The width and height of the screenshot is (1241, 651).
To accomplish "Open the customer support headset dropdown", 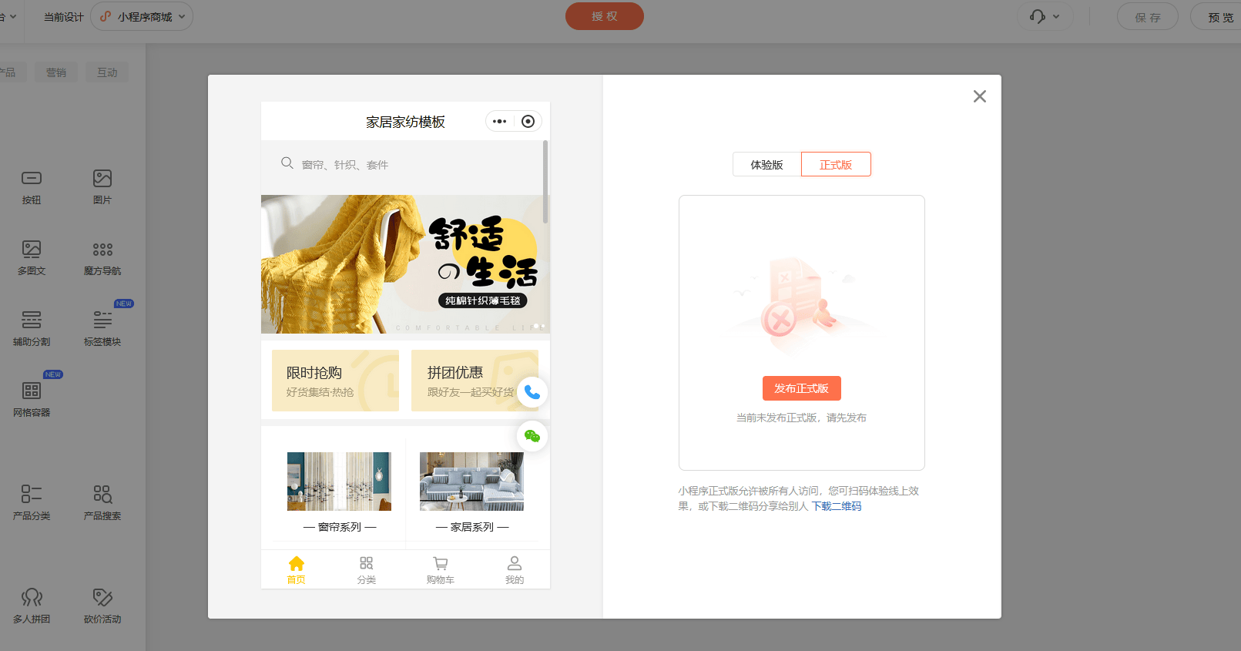I will tap(1045, 16).
